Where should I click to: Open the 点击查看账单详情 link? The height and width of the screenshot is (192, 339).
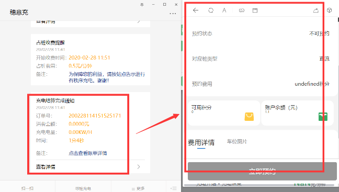(88, 153)
